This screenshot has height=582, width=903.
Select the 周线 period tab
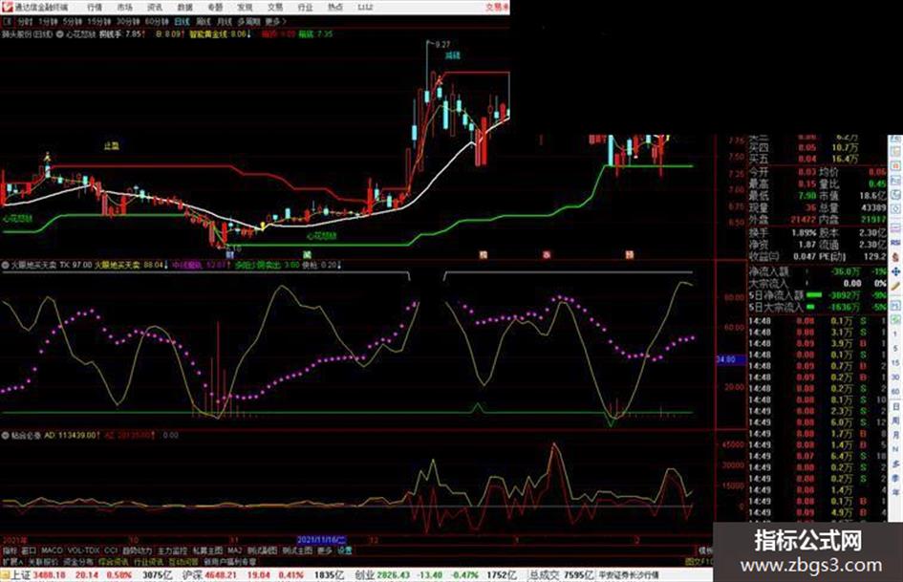(204, 21)
